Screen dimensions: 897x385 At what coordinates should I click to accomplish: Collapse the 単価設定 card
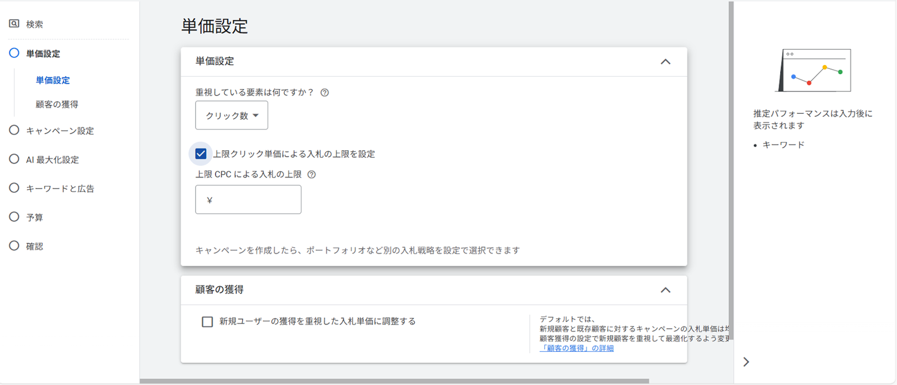pyautogui.click(x=665, y=62)
